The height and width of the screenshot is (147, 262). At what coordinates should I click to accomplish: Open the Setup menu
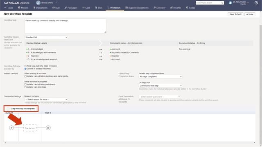190,8
